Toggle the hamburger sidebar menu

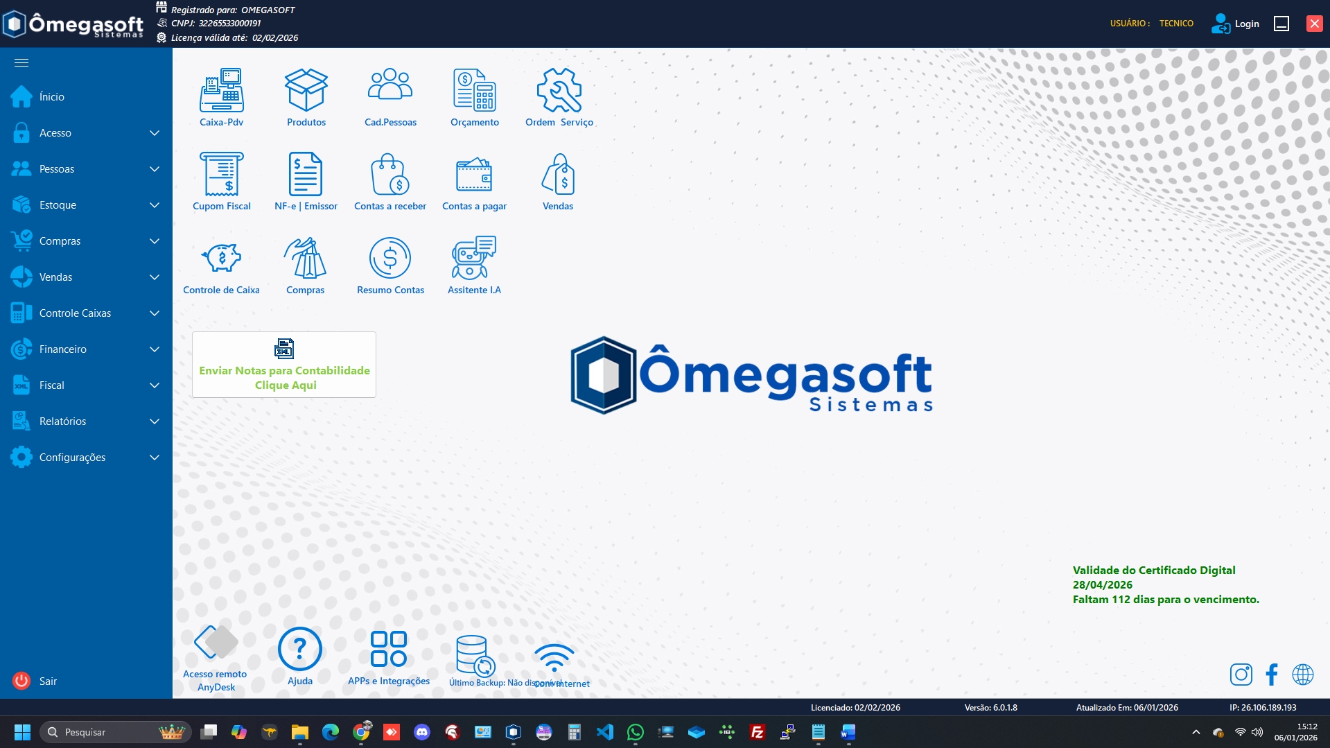coord(21,63)
